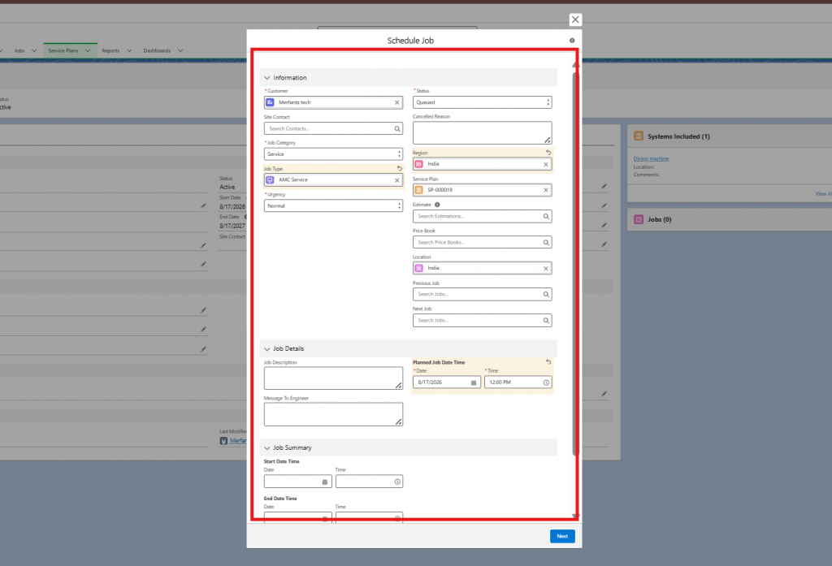832x566 pixels.
Task: Open the Reports tab
Action: tap(110, 51)
